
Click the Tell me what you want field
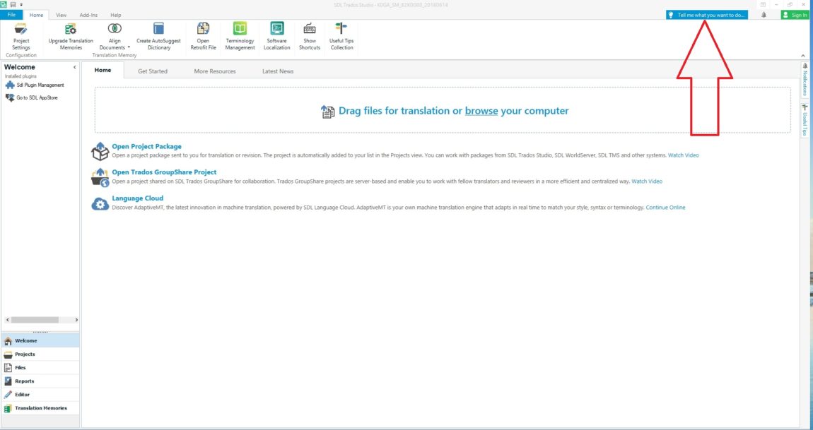pyautogui.click(x=707, y=15)
